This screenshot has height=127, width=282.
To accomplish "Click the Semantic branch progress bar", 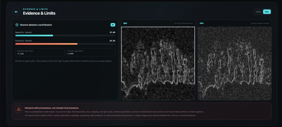I will (65, 35).
